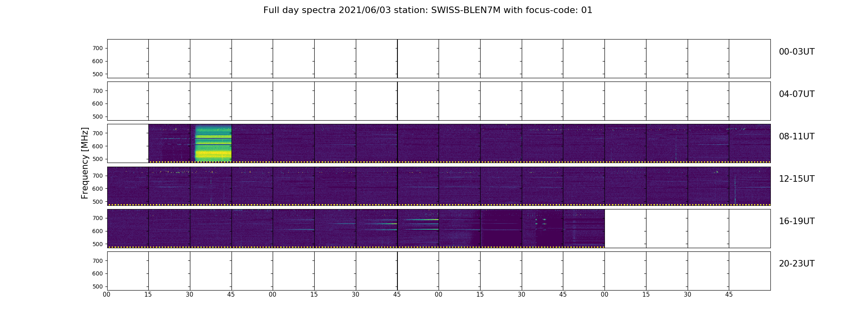Viewport: 856px width, 326px height.
Task: Click the 500 tick label of the 08-11UT row
Action: [x=97, y=159]
